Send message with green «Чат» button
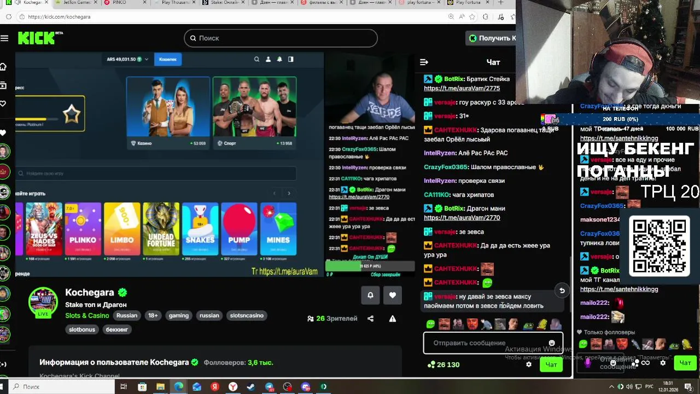Image resolution: width=700 pixels, height=394 pixels. point(551,364)
